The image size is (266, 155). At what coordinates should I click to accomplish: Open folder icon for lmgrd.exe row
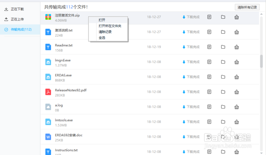[x=223, y=62]
